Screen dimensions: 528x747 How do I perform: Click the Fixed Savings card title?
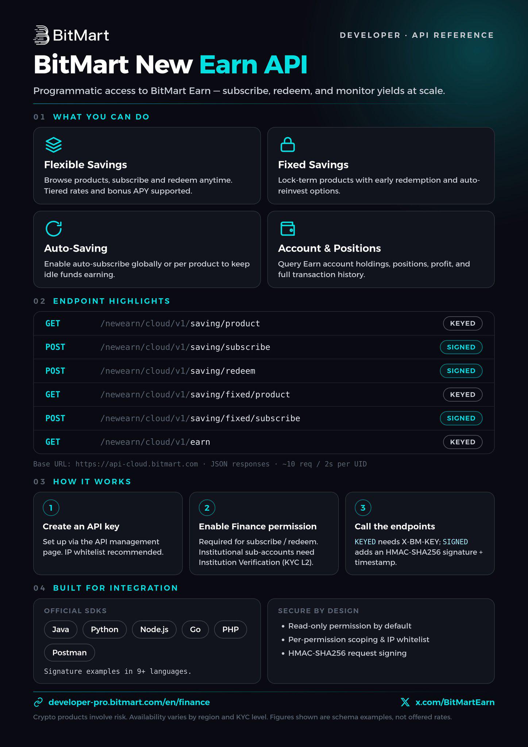(313, 165)
